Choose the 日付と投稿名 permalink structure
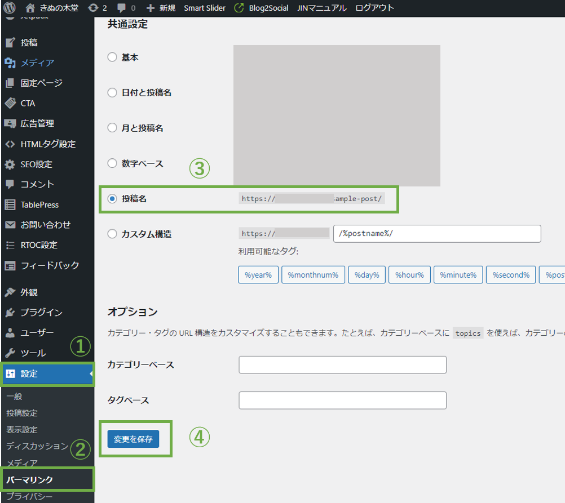This screenshot has width=565, height=503. (112, 92)
